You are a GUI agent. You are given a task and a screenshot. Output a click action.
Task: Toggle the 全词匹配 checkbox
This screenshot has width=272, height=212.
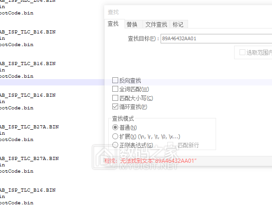pos(115,89)
